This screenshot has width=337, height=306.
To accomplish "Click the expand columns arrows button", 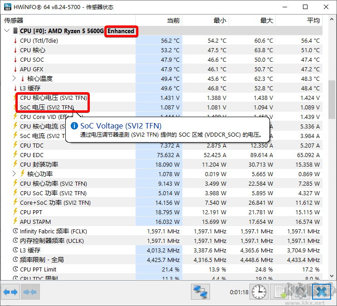I will coord(11,291).
